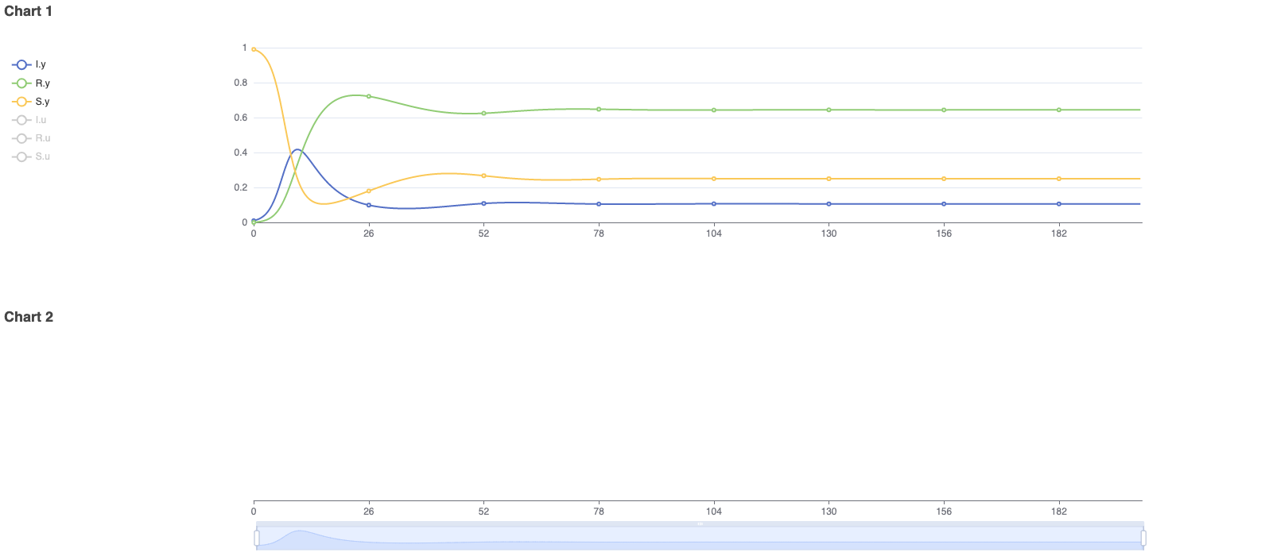Click the R.y marker at x=182
Image resolution: width=1269 pixels, height=556 pixels.
(1059, 110)
